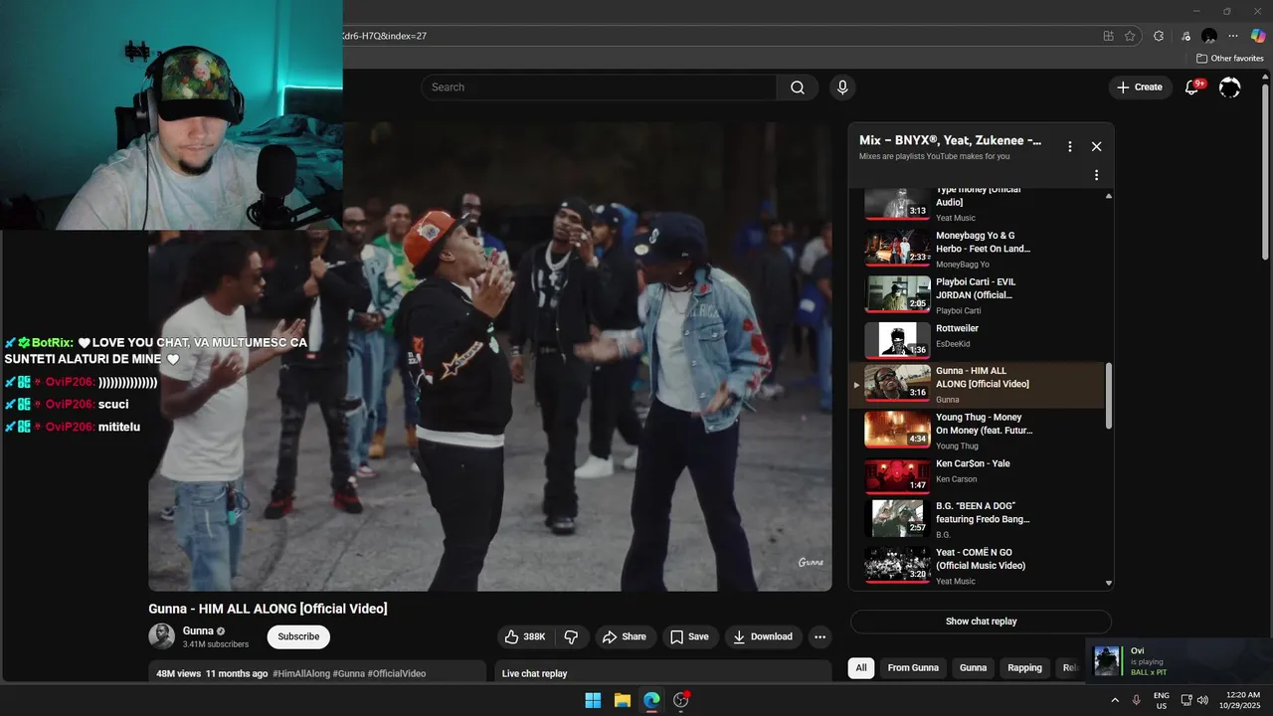This screenshot has height=716, width=1273.
Task: Click the playlist scroll up arrow
Action: click(x=1109, y=195)
